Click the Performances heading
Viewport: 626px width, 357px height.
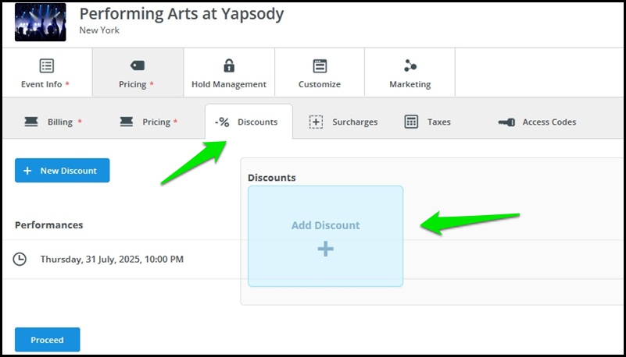(x=49, y=224)
